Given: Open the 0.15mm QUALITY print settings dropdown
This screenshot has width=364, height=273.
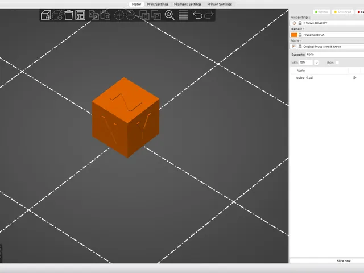Looking at the screenshot, I should 327,23.
